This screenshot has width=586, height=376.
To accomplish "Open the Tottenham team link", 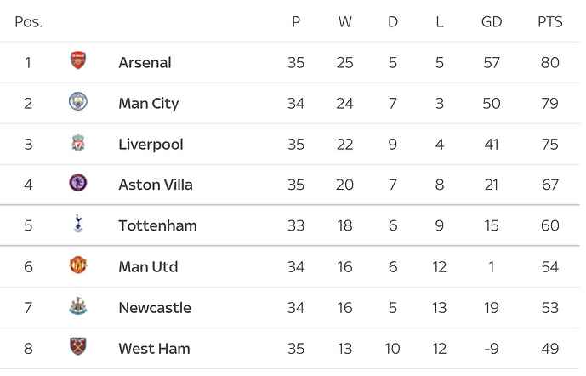I will click(x=157, y=225).
